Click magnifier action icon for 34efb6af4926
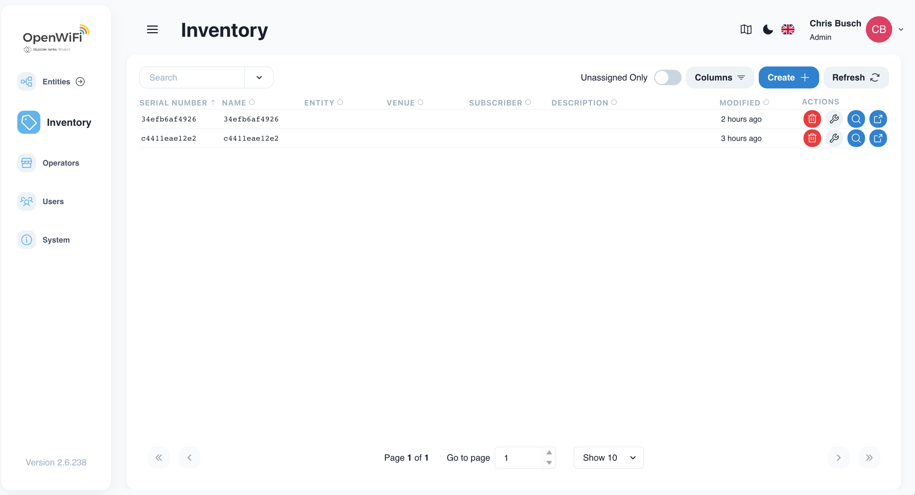Viewport: 915px width, 495px height. click(856, 119)
